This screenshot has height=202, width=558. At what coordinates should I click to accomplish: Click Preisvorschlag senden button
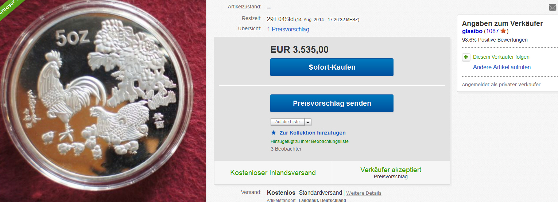(x=332, y=103)
